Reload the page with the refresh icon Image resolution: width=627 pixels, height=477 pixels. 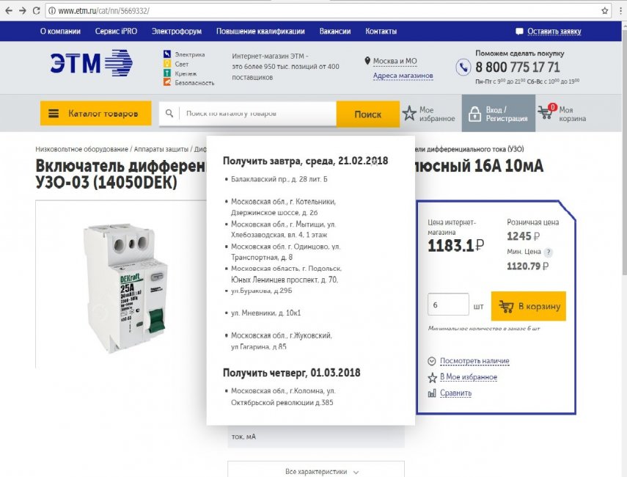click(37, 10)
